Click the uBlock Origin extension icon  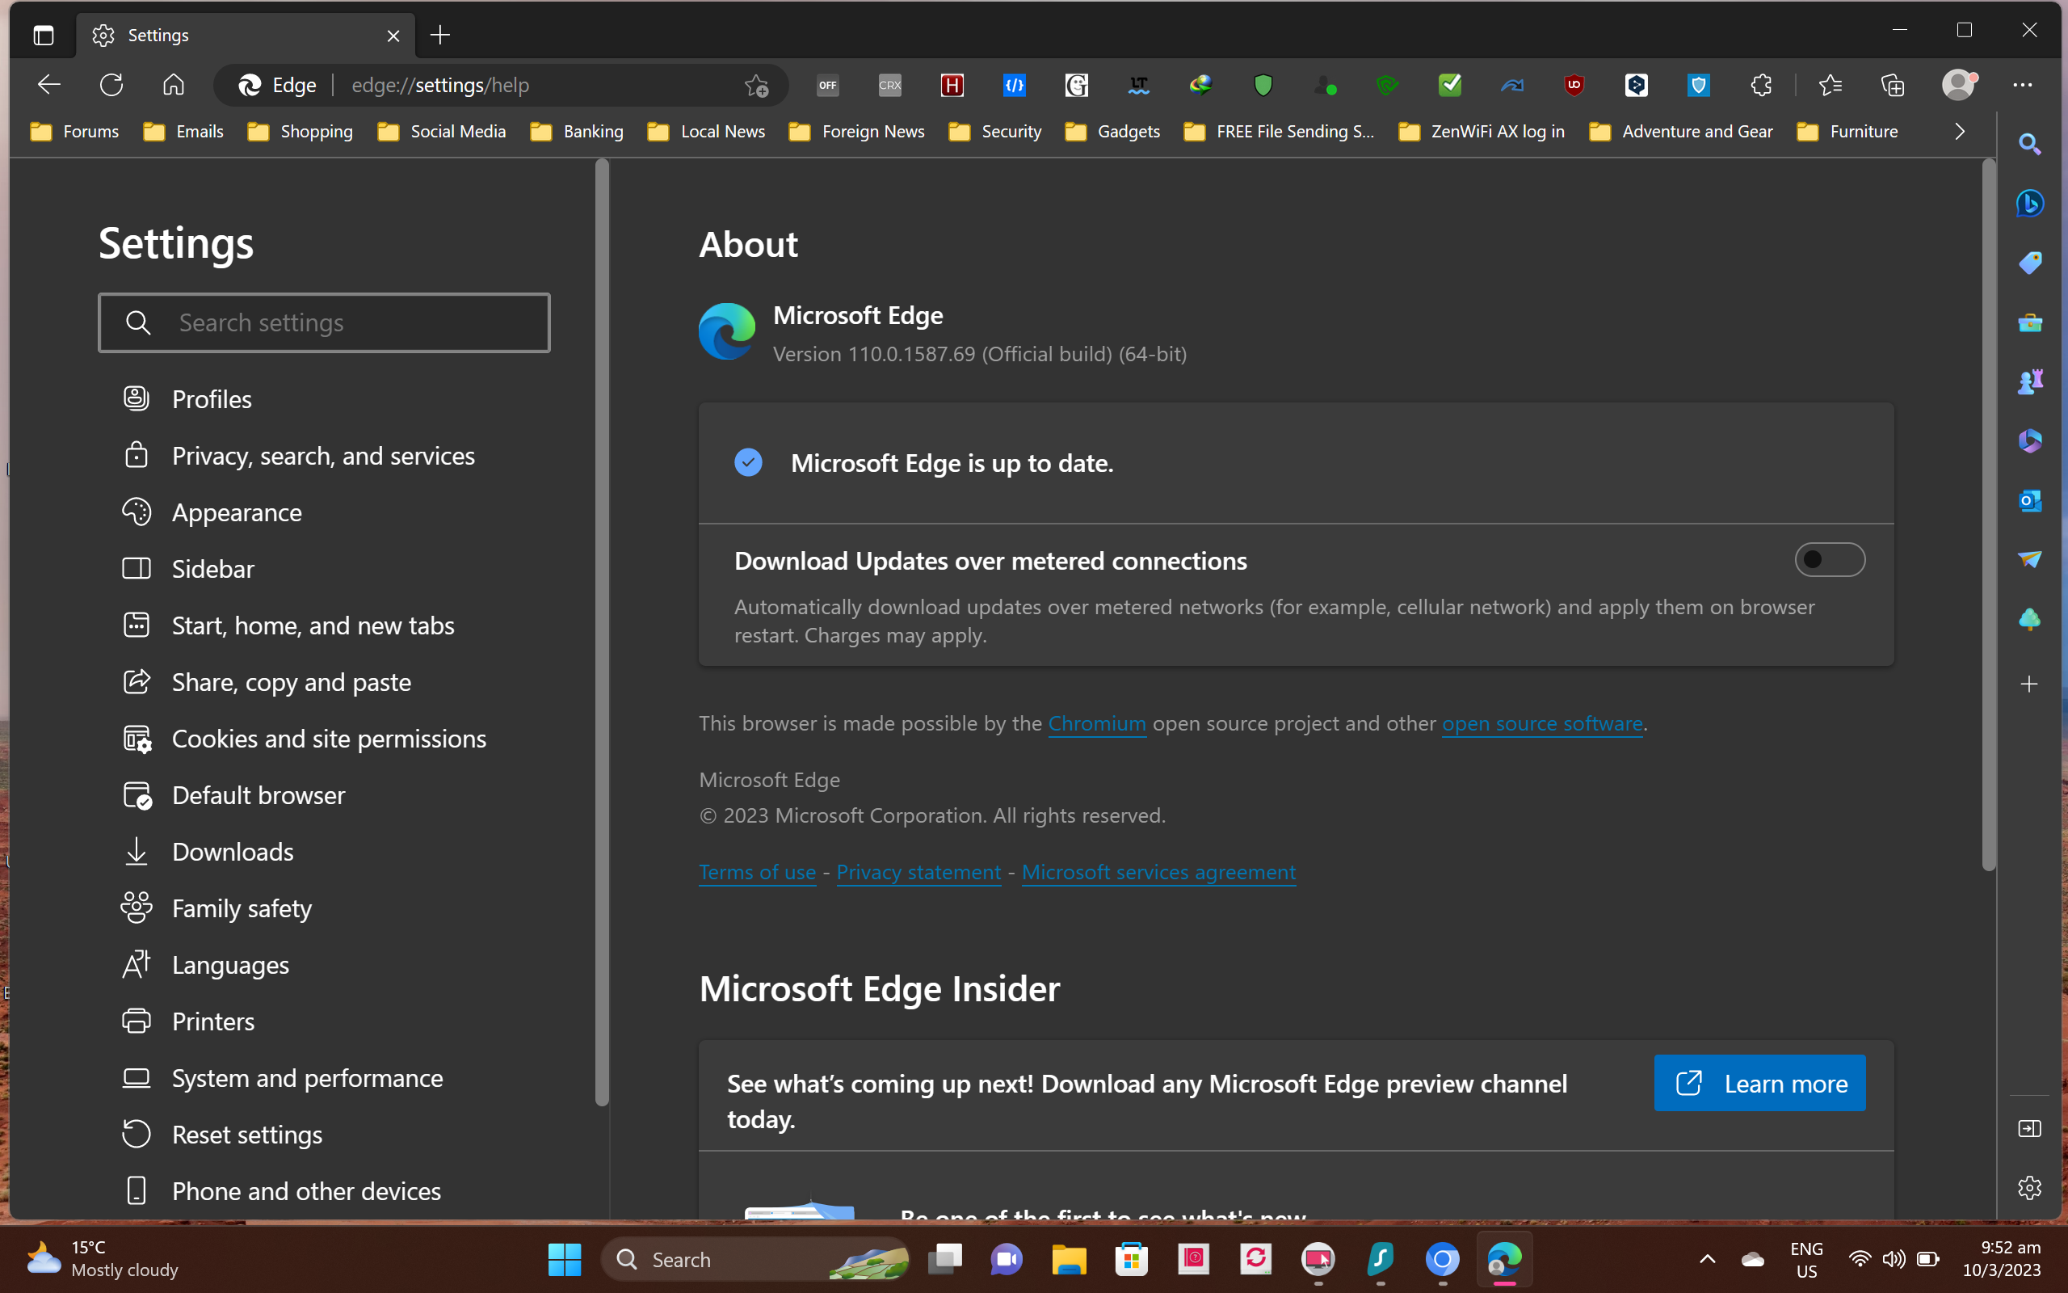tap(1574, 85)
